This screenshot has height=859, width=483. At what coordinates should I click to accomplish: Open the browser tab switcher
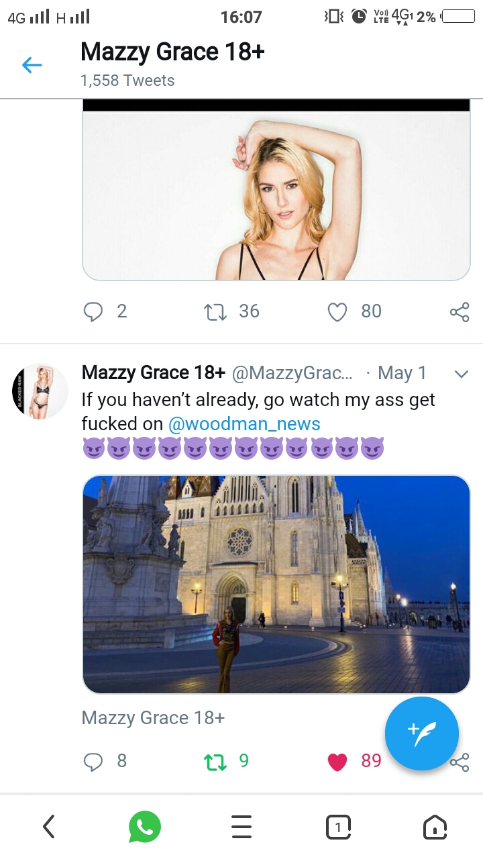[x=338, y=827]
